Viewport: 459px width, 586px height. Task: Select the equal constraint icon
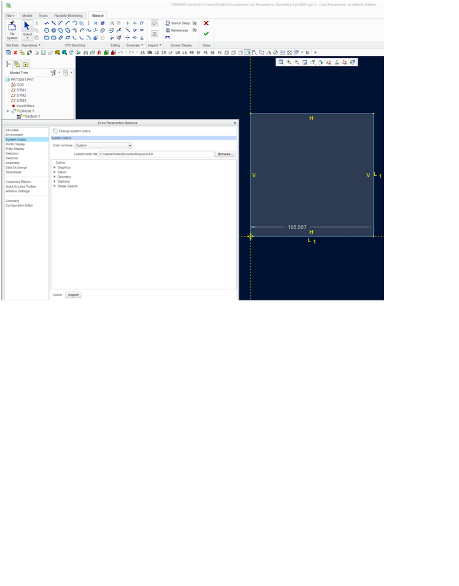[142, 30]
